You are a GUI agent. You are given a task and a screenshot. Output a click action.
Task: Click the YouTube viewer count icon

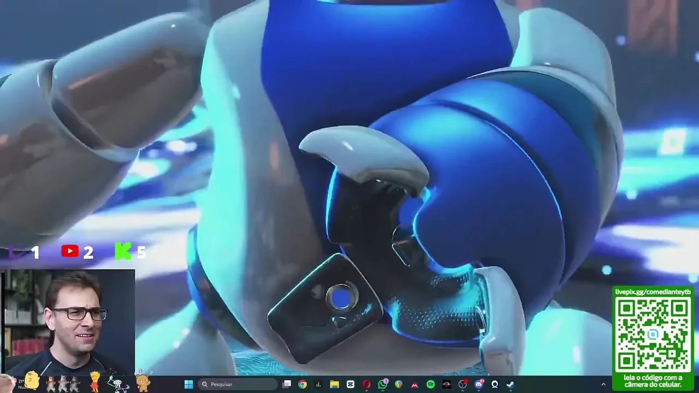(x=69, y=251)
